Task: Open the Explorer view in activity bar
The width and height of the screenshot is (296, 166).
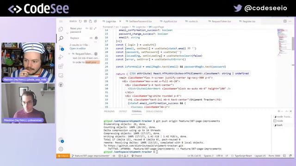Action: pyautogui.click(x=61, y=29)
